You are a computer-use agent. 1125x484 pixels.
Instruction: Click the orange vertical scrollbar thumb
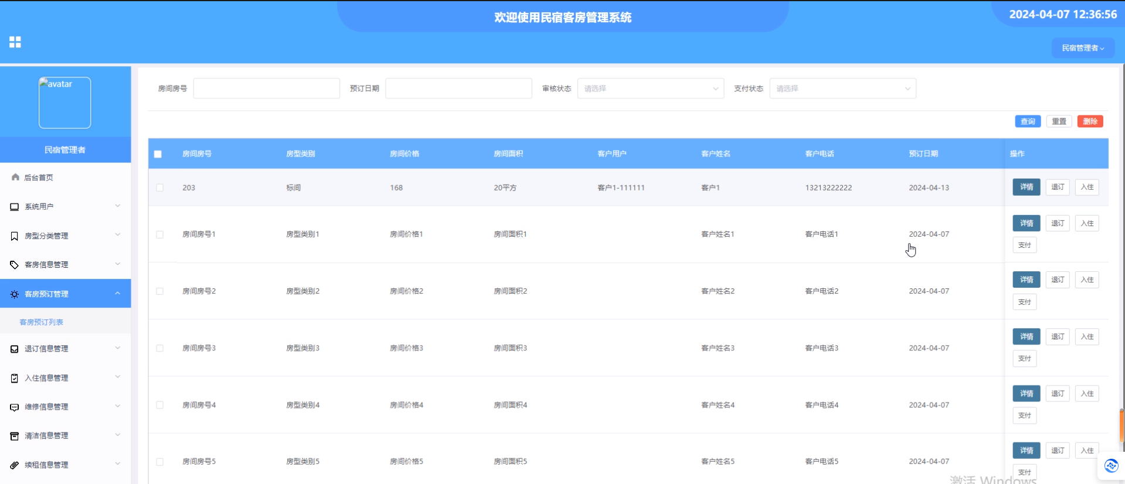point(1122,426)
